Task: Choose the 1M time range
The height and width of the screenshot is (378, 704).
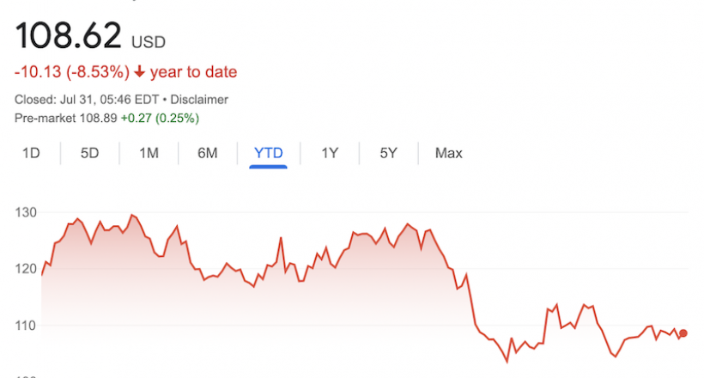Action: point(149,153)
